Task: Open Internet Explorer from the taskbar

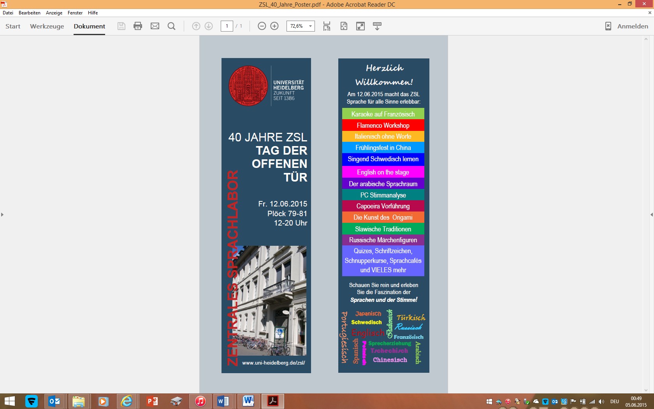Action: pos(127,401)
